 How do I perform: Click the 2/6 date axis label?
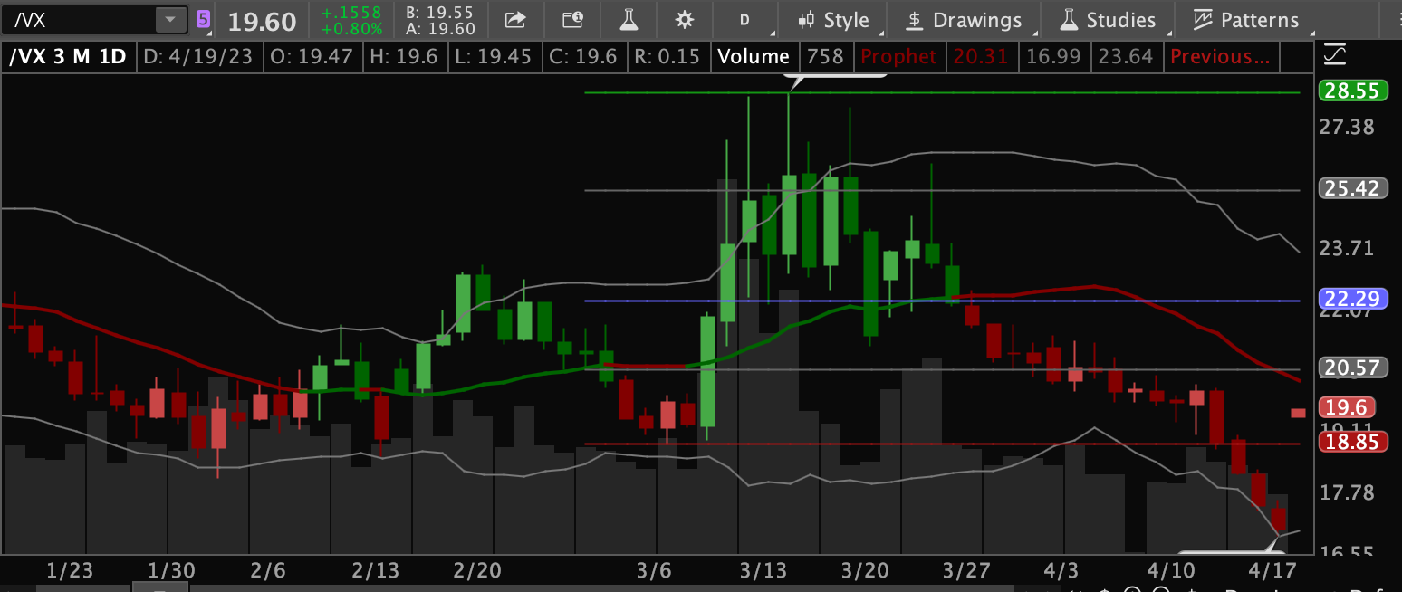[268, 572]
